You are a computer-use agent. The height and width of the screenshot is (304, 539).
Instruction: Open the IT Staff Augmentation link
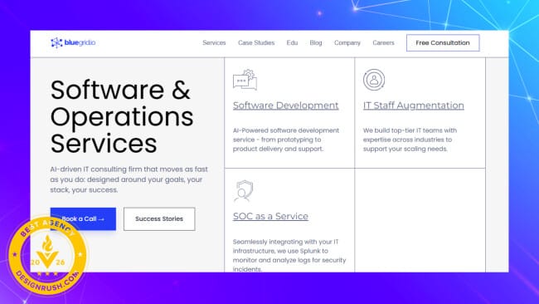tap(414, 105)
